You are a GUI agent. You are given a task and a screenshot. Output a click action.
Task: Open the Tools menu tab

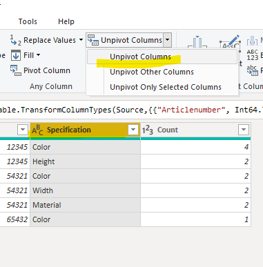(x=28, y=21)
